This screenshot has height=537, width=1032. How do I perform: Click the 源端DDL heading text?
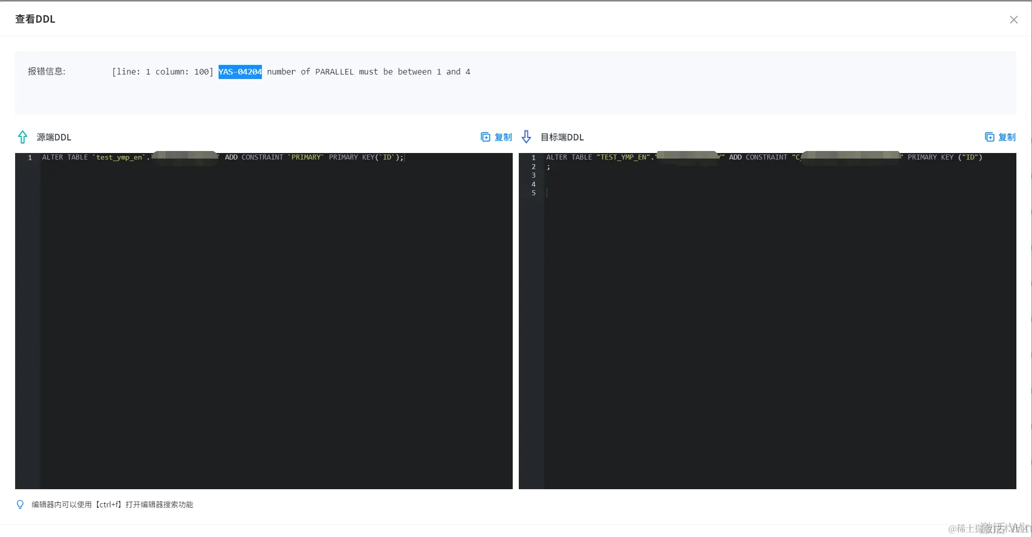[54, 137]
